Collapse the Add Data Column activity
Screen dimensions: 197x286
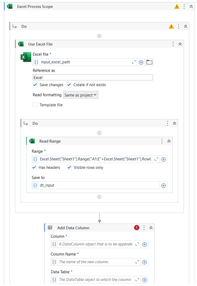pyautogui.click(x=151, y=228)
